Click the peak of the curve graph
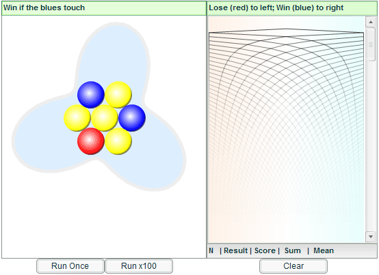 click(x=286, y=29)
